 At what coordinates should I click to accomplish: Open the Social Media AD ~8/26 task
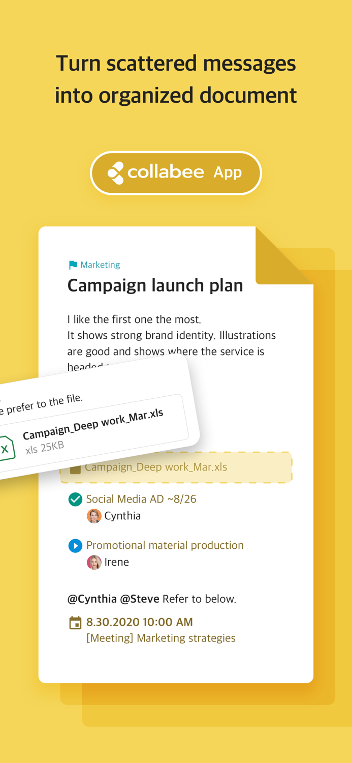point(141,499)
